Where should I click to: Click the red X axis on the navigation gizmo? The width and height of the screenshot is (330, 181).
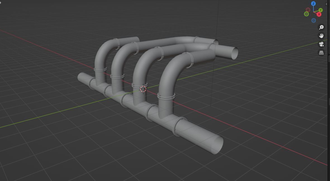point(319,14)
